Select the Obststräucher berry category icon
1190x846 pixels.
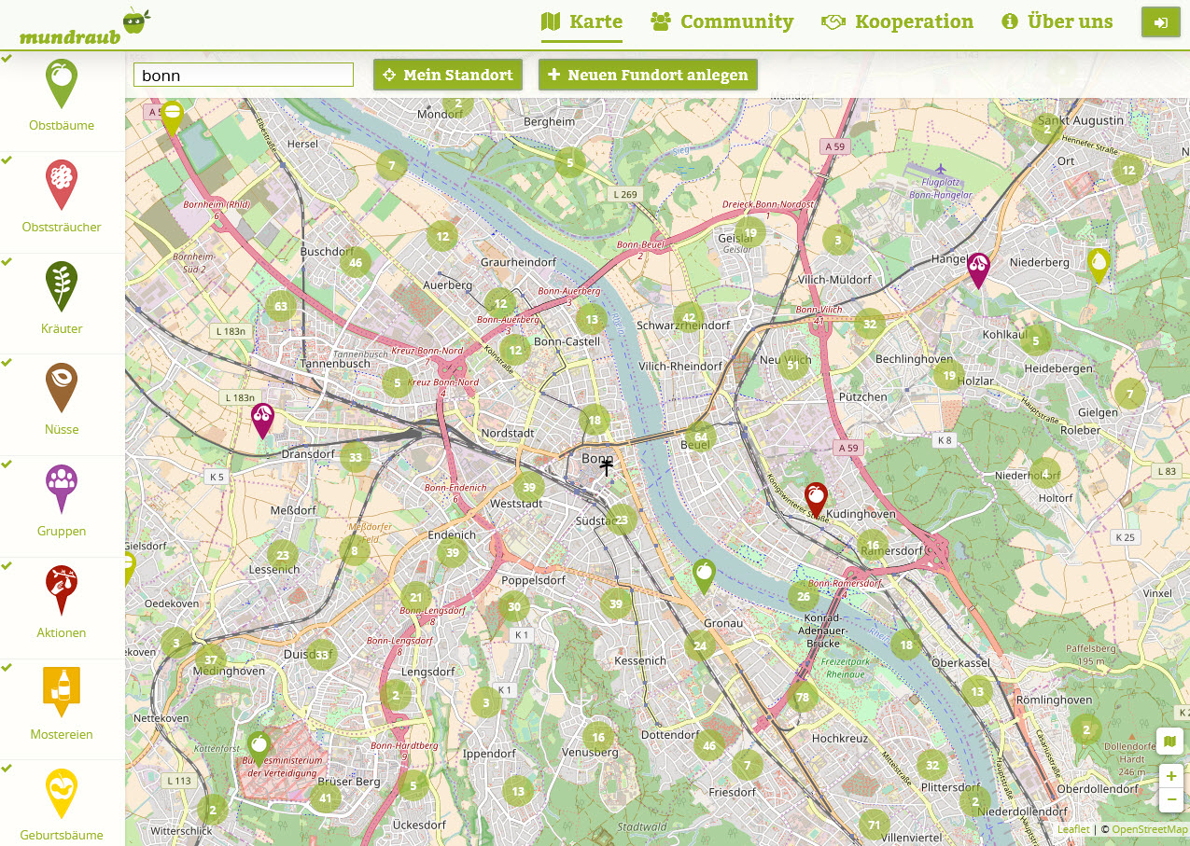click(62, 184)
